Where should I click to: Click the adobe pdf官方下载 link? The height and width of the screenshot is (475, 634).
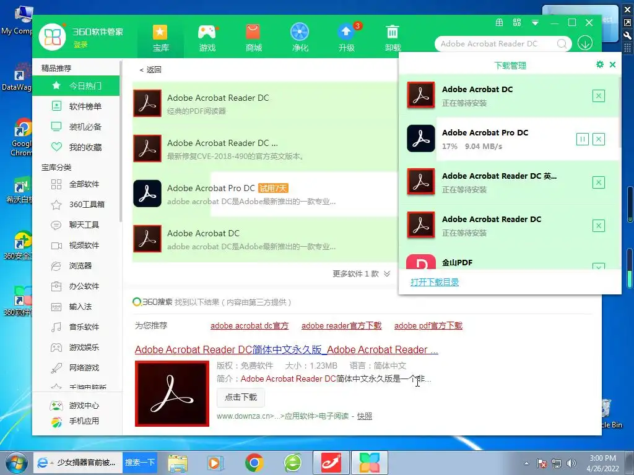[x=428, y=325]
